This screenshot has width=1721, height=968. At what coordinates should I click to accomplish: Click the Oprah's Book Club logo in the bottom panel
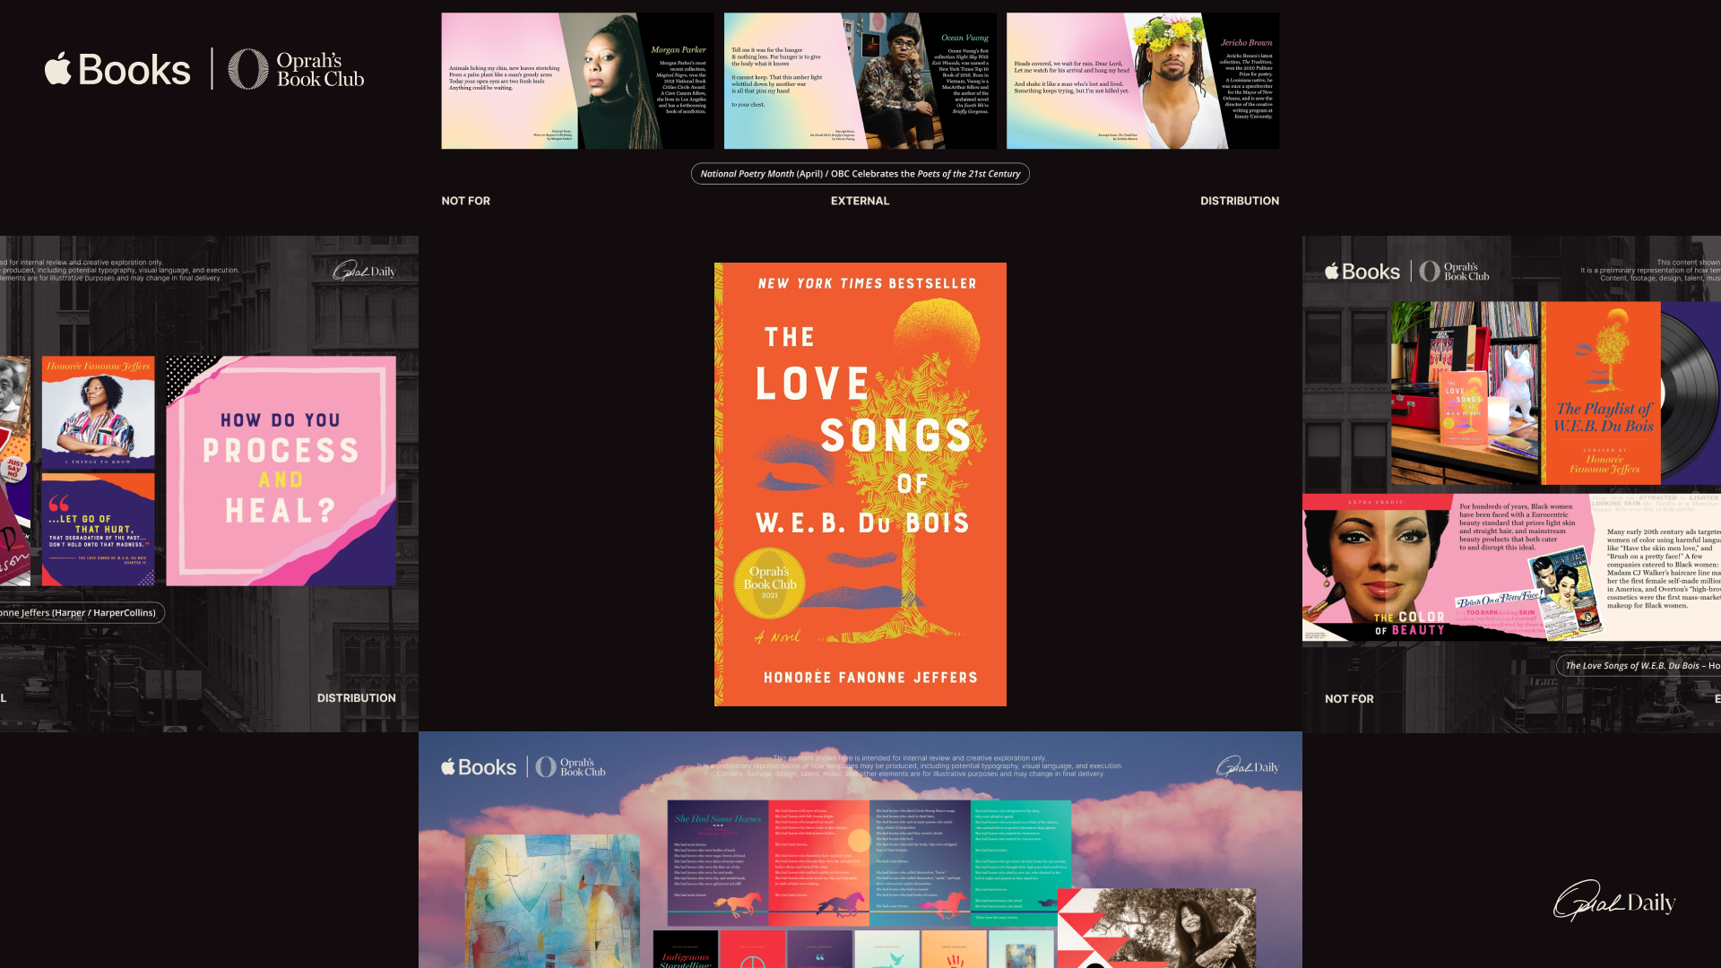click(571, 767)
